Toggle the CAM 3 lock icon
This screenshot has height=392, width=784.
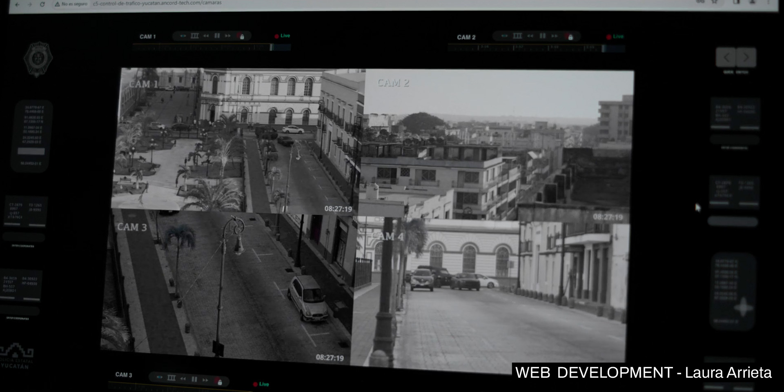pos(220,382)
